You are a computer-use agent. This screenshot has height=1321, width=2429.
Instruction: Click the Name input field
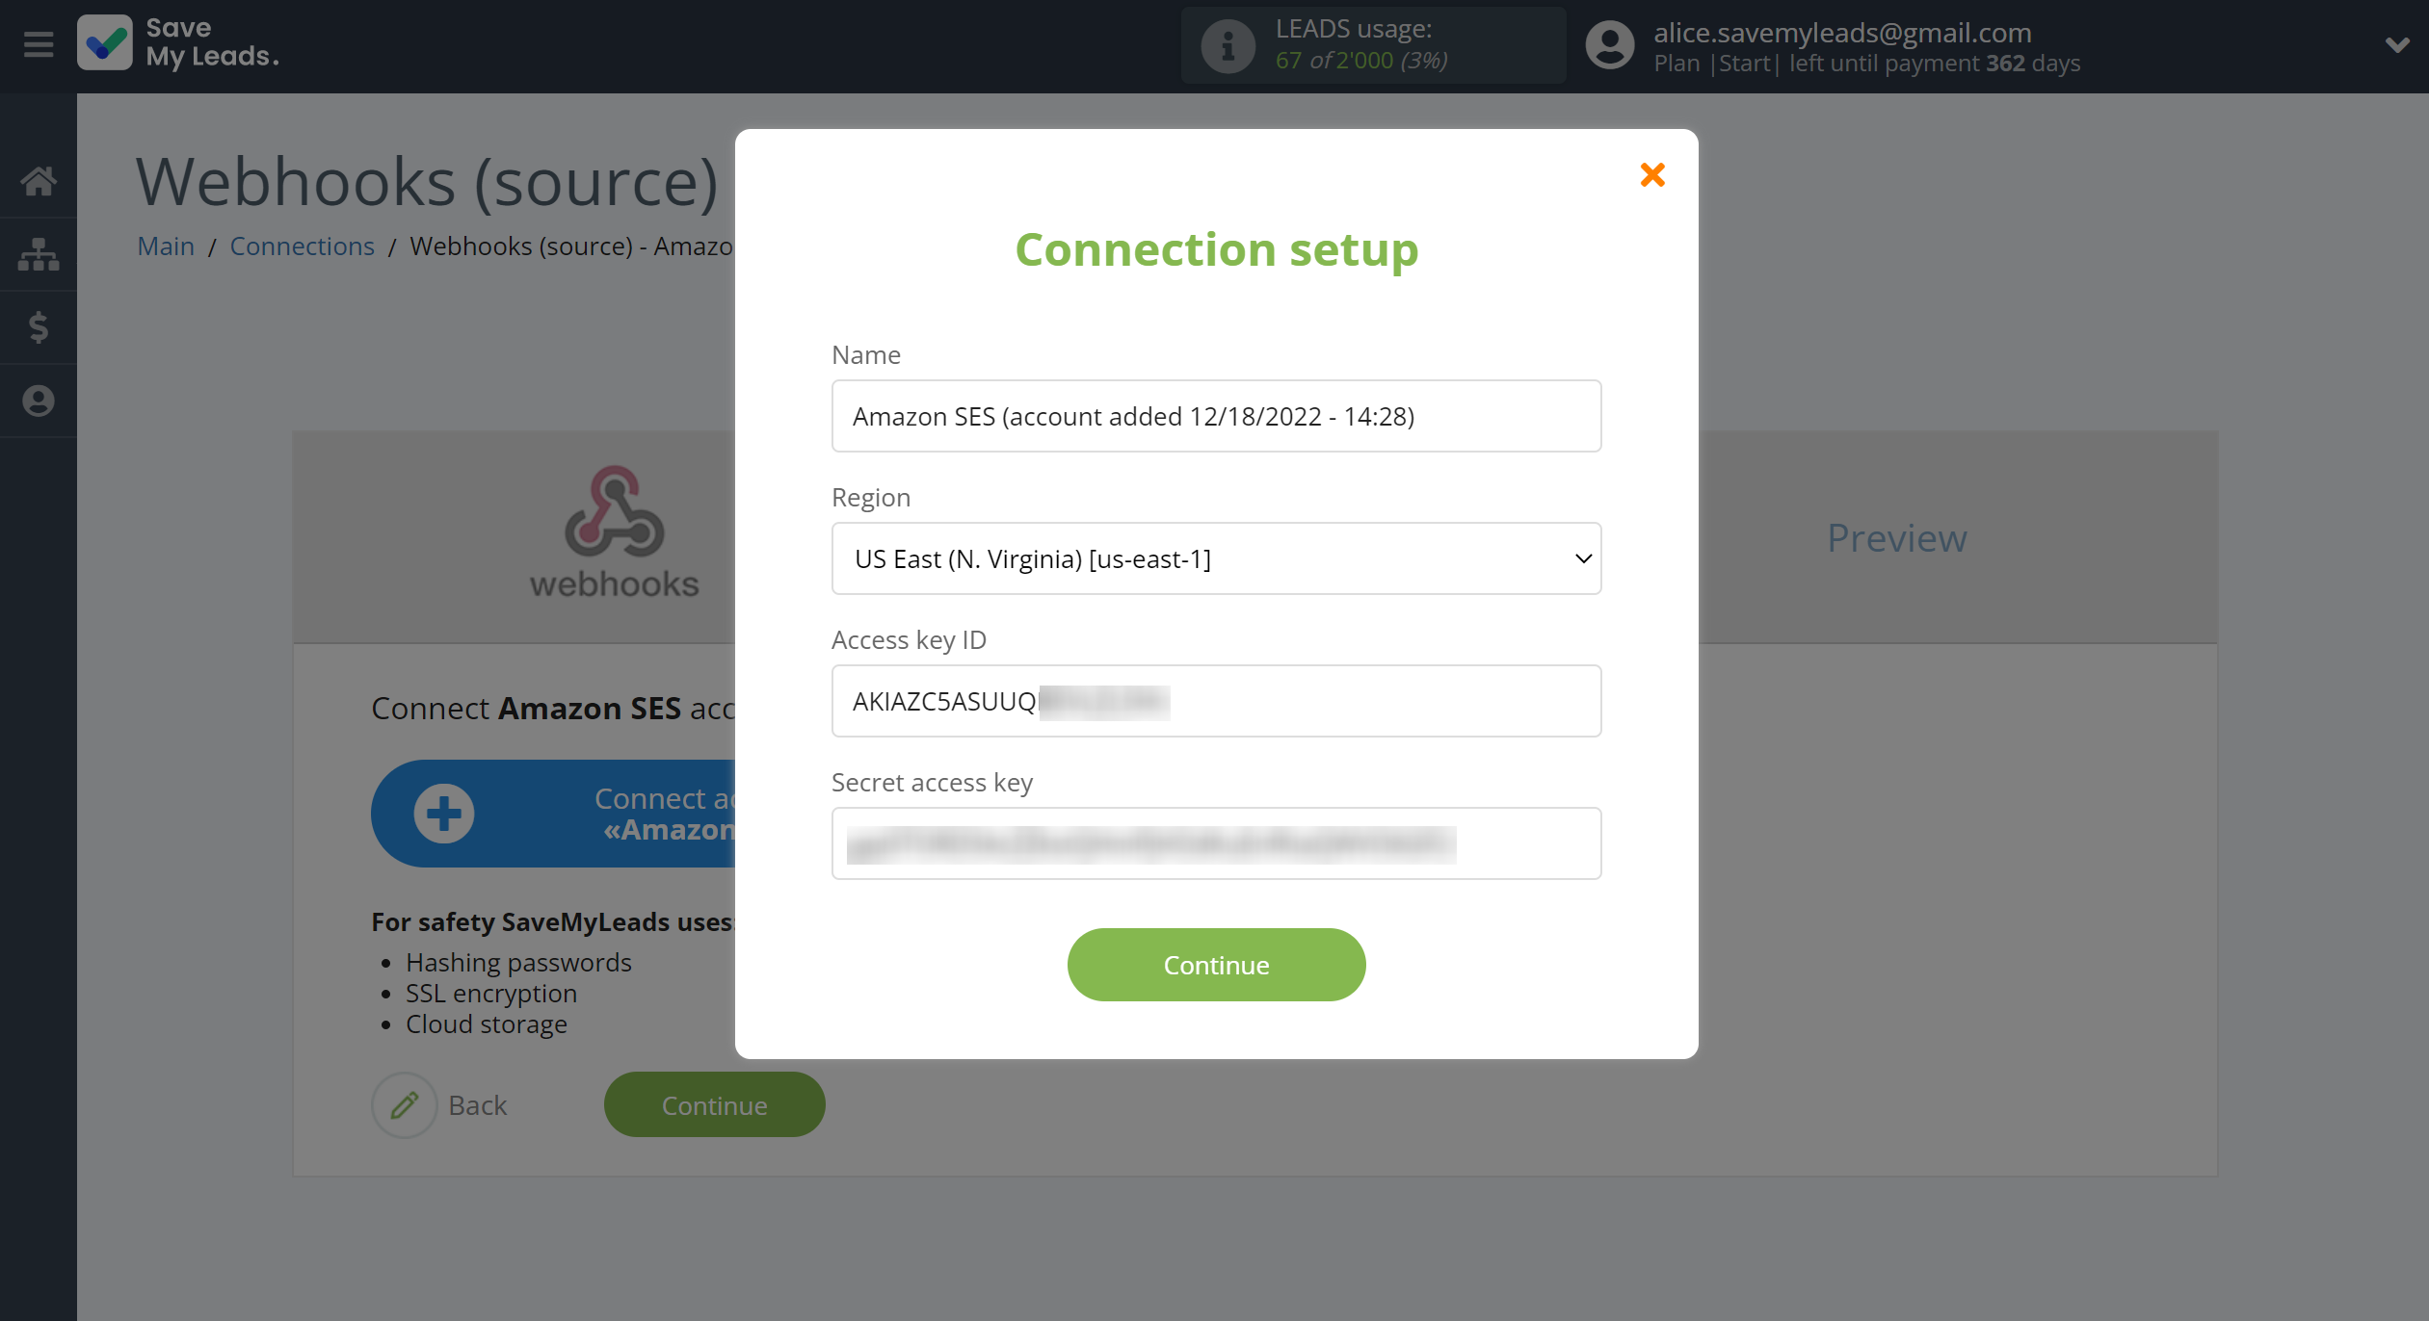point(1216,416)
